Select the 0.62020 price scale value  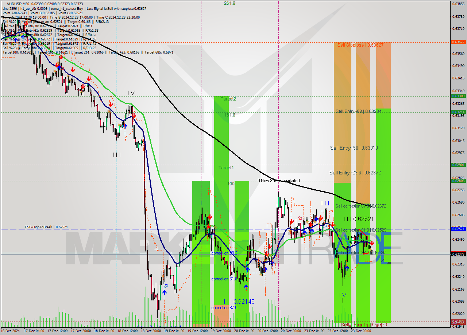pos(458,314)
